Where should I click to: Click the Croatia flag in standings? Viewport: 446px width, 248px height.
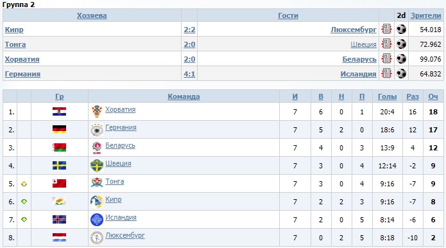[x=60, y=112]
